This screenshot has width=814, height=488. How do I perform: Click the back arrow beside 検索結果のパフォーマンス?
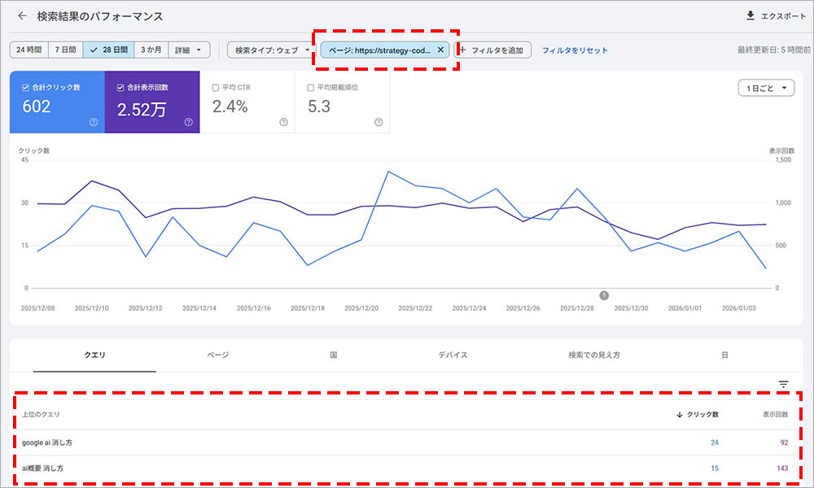click(x=22, y=16)
